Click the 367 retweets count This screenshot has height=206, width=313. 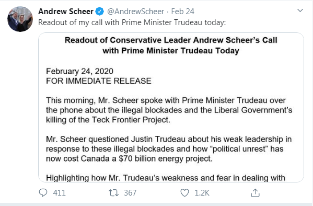pos(130,193)
